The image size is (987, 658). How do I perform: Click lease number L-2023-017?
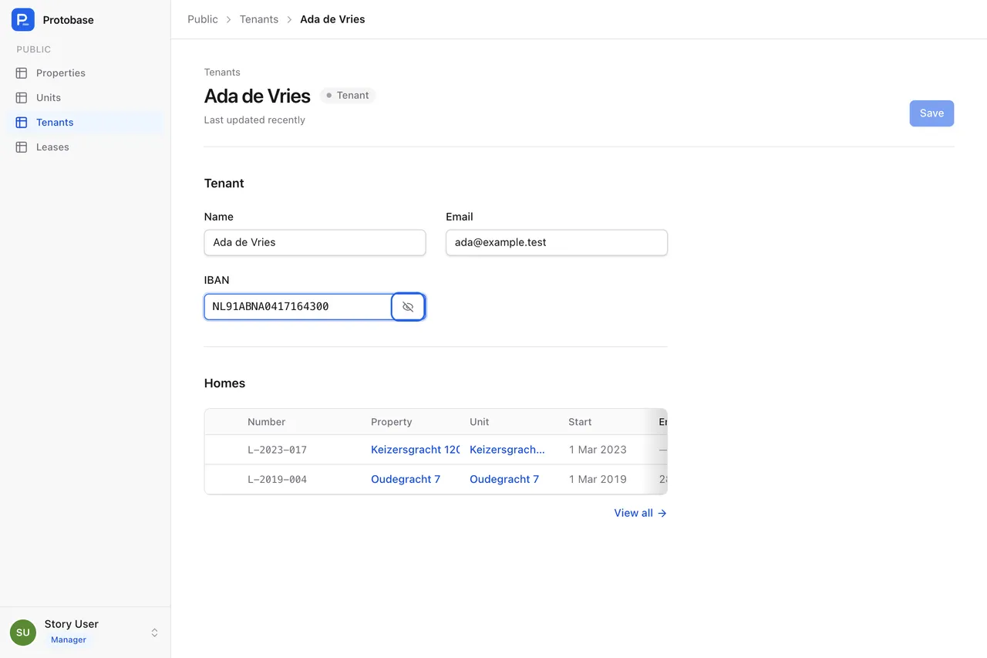point(278,450)
